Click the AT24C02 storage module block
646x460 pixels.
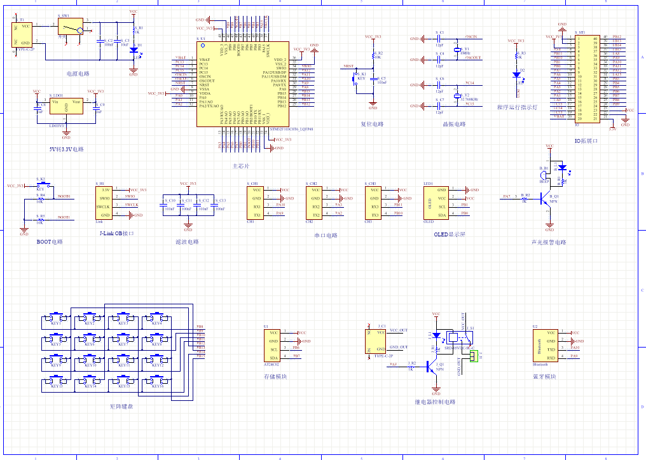(x=272, y=346)
